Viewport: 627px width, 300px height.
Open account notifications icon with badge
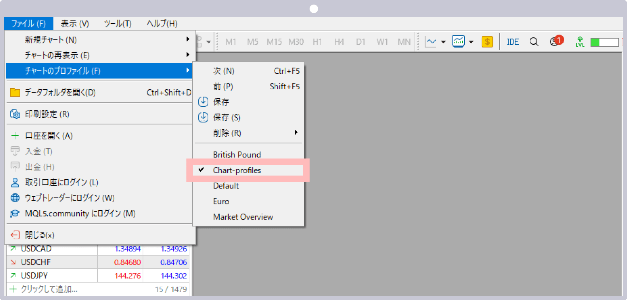tap(556, 41)
